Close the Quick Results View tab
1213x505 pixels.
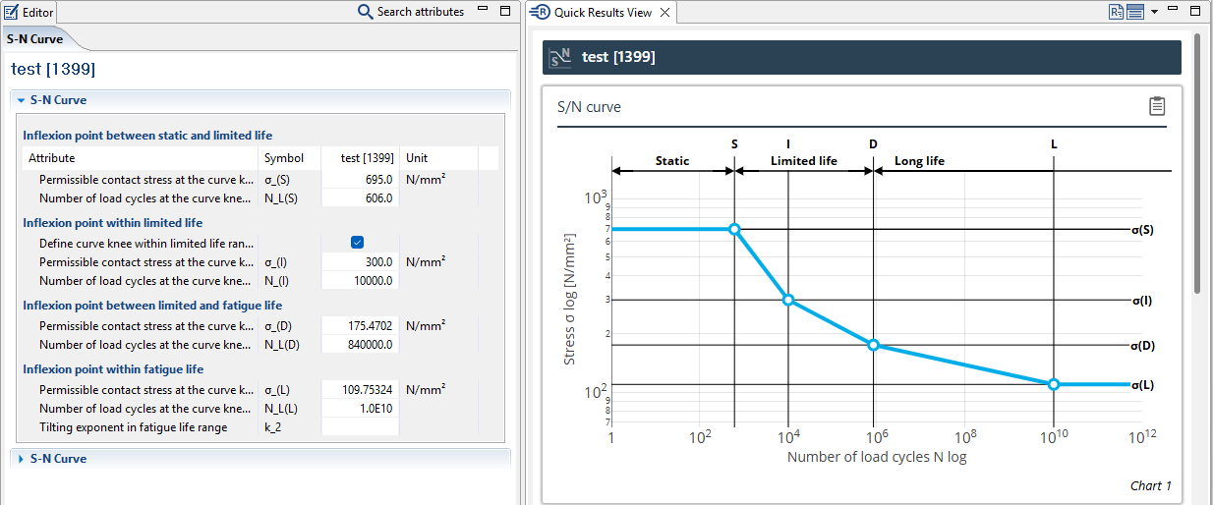[x=665, y=13]
